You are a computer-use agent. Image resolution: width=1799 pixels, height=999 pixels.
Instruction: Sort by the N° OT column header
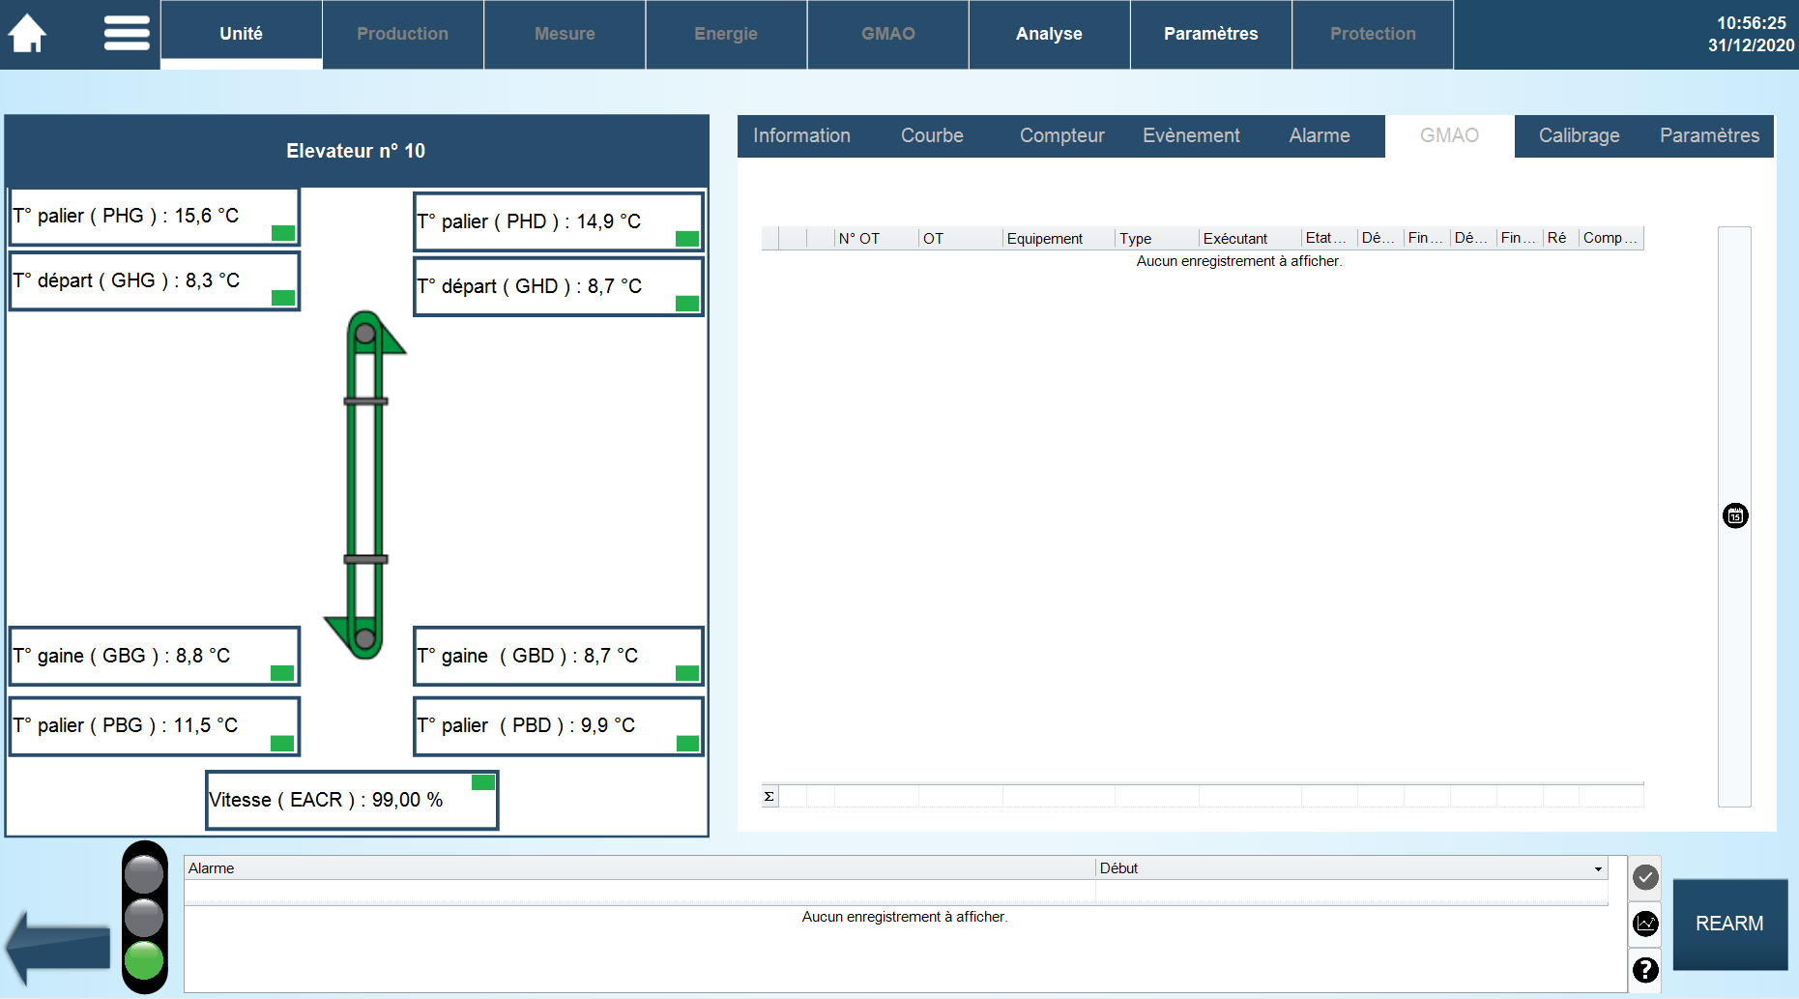(x=859, y=239)
